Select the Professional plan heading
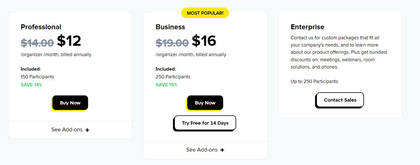Screen dimensions: 420x165 tap(41, 27)
